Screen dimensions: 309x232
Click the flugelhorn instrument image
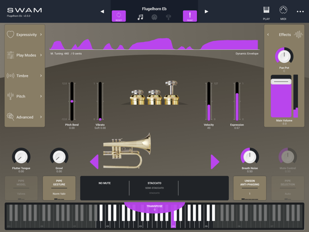(x=127, y=151)
